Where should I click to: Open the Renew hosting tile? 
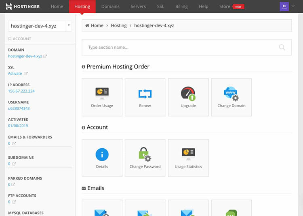[x=145, y=97]
